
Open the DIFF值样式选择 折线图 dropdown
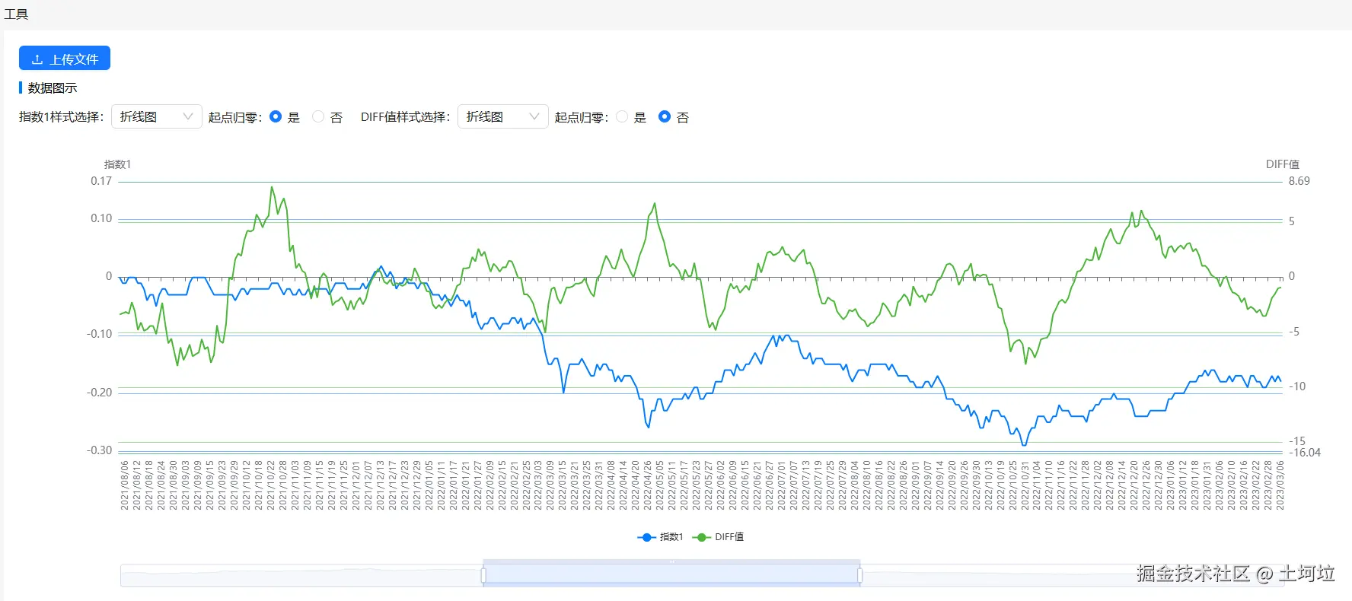(x=502, y=116)
